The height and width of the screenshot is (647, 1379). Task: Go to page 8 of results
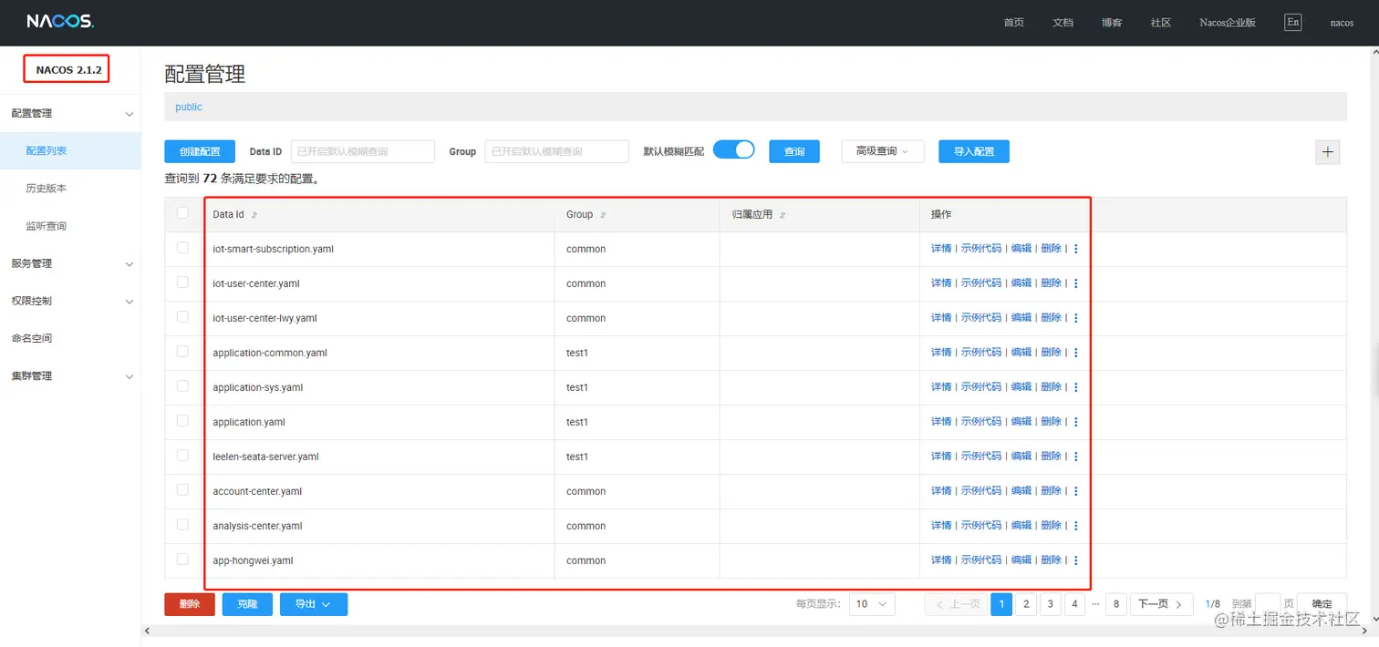(1115, 604)
